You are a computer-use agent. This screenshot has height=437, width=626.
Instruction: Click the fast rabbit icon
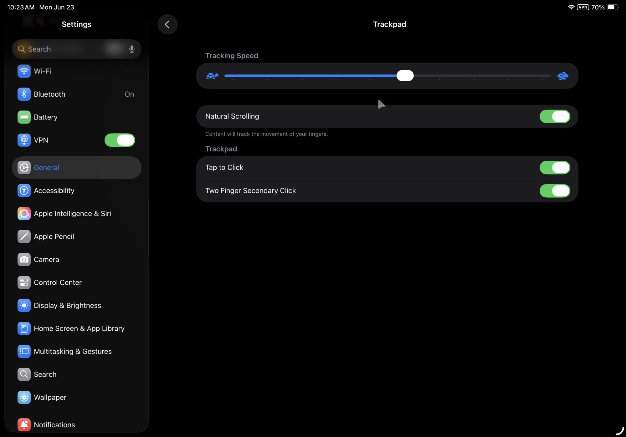[562, 76]
